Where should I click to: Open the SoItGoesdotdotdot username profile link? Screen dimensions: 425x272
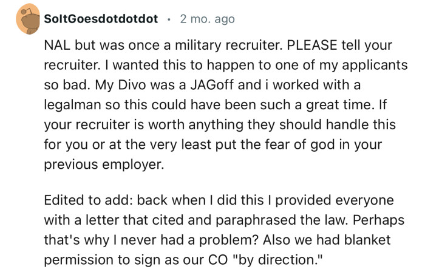click(101, 19)
